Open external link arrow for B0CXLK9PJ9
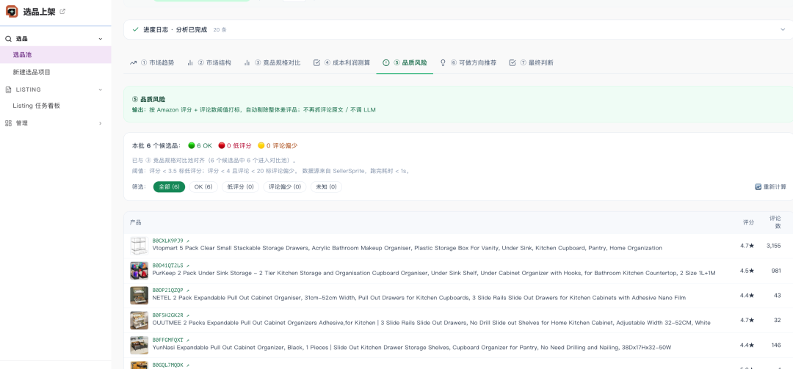Viewport: 793px width, 369px height. click(x=188, y=241)
